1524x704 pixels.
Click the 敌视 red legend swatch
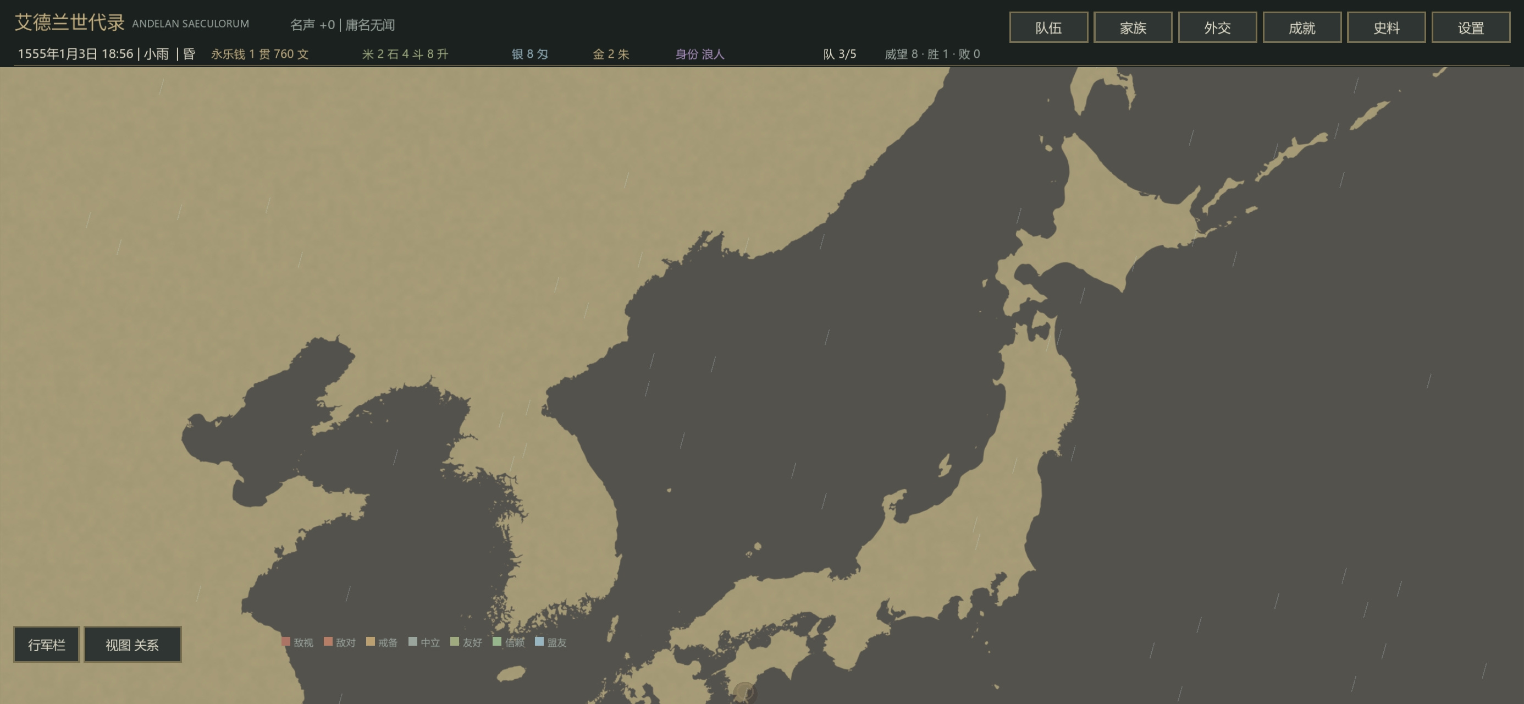pos(286,641)
